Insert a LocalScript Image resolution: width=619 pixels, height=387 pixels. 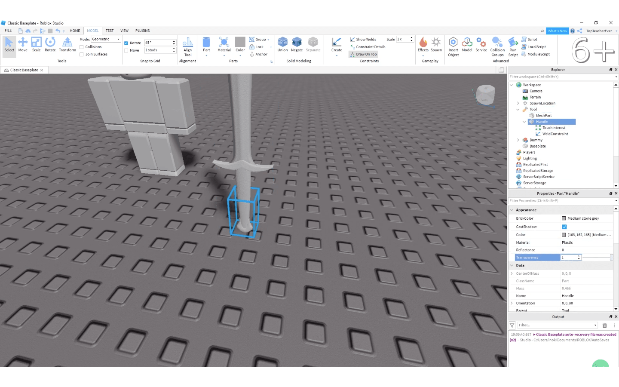point(533,47)
